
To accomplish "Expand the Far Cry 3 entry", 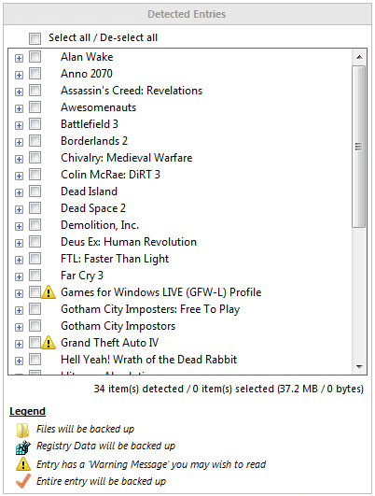I will 20,276.
